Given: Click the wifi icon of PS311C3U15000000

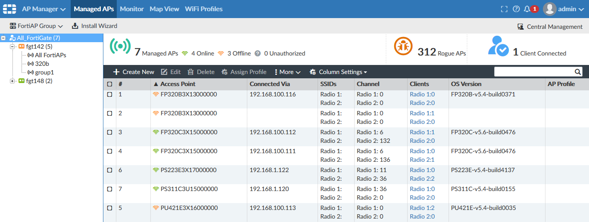Looking at the screenshot, I should (x=156, y=189).
